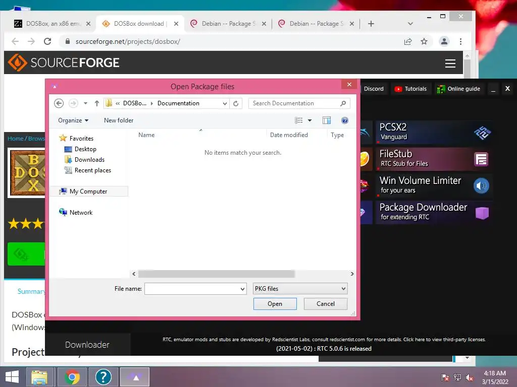The height and width of the screenshot is (387, 517).
Task: Click the right arrow of horizontal scrollbar
Action: 352,274
